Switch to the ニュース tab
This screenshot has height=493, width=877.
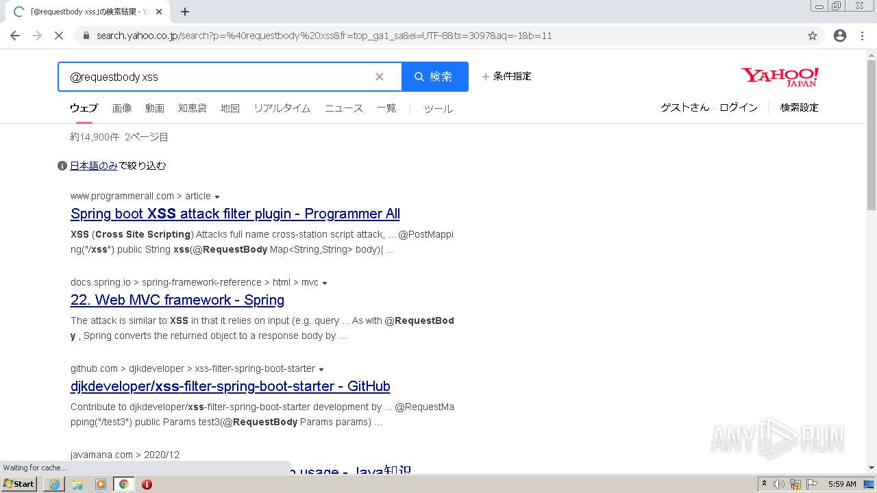click(344, 108)
